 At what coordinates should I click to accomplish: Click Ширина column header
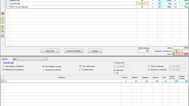tap(147, 77)
